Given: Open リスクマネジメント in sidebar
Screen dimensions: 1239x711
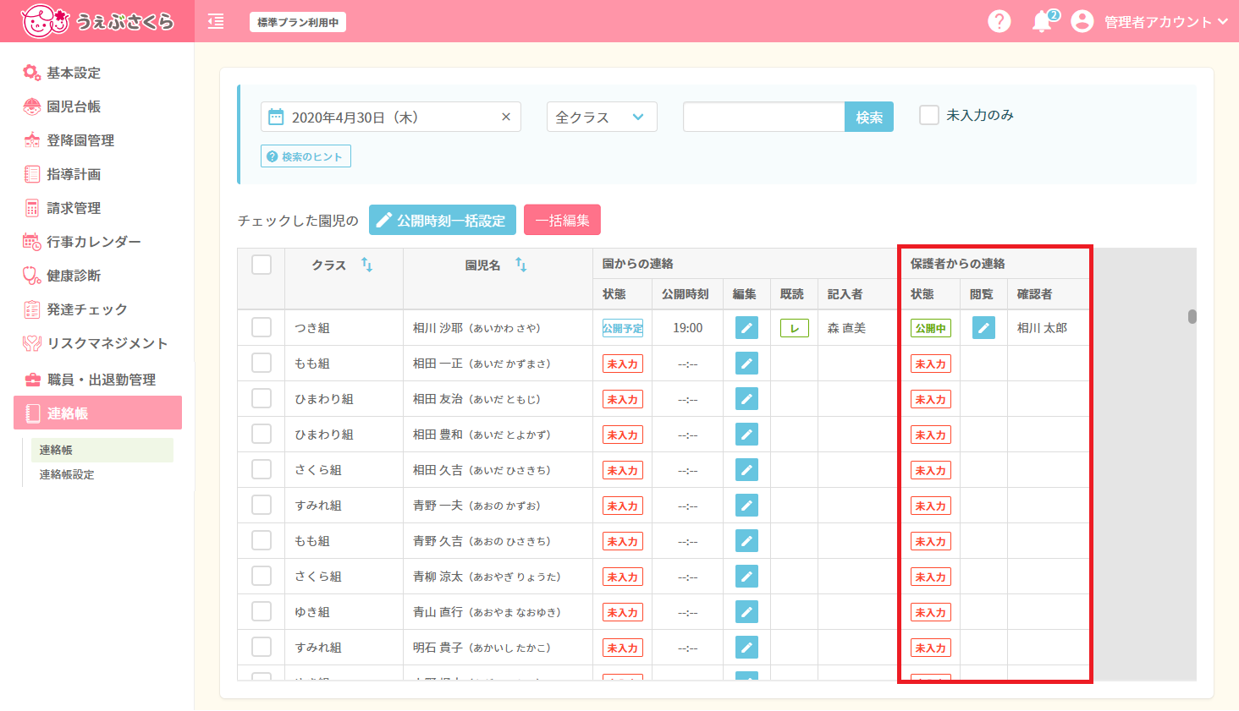Looking at the screenshot, I should [x=97, y=343].
